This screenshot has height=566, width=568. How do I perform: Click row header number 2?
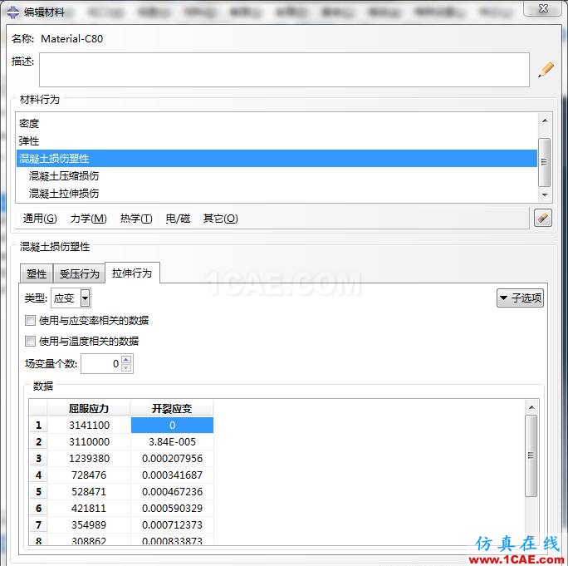pos(38,441)
